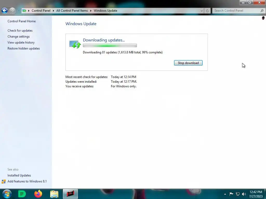Open the address bar history dropdown
This screenshot has width=266, height=199.
202,11
